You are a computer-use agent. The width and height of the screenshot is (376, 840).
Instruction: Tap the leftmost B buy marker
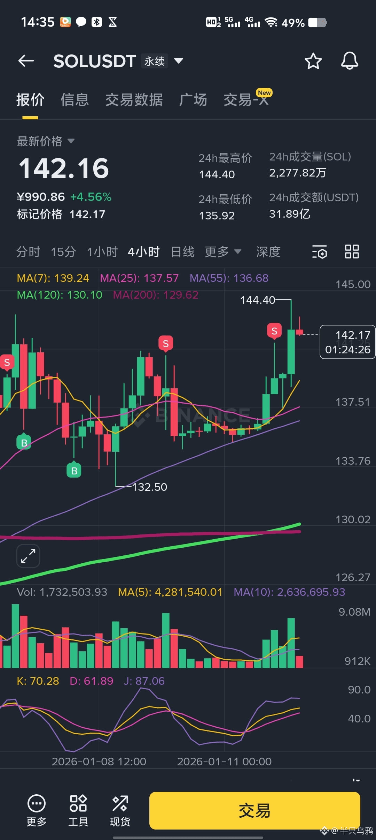(x=24, y=442)
